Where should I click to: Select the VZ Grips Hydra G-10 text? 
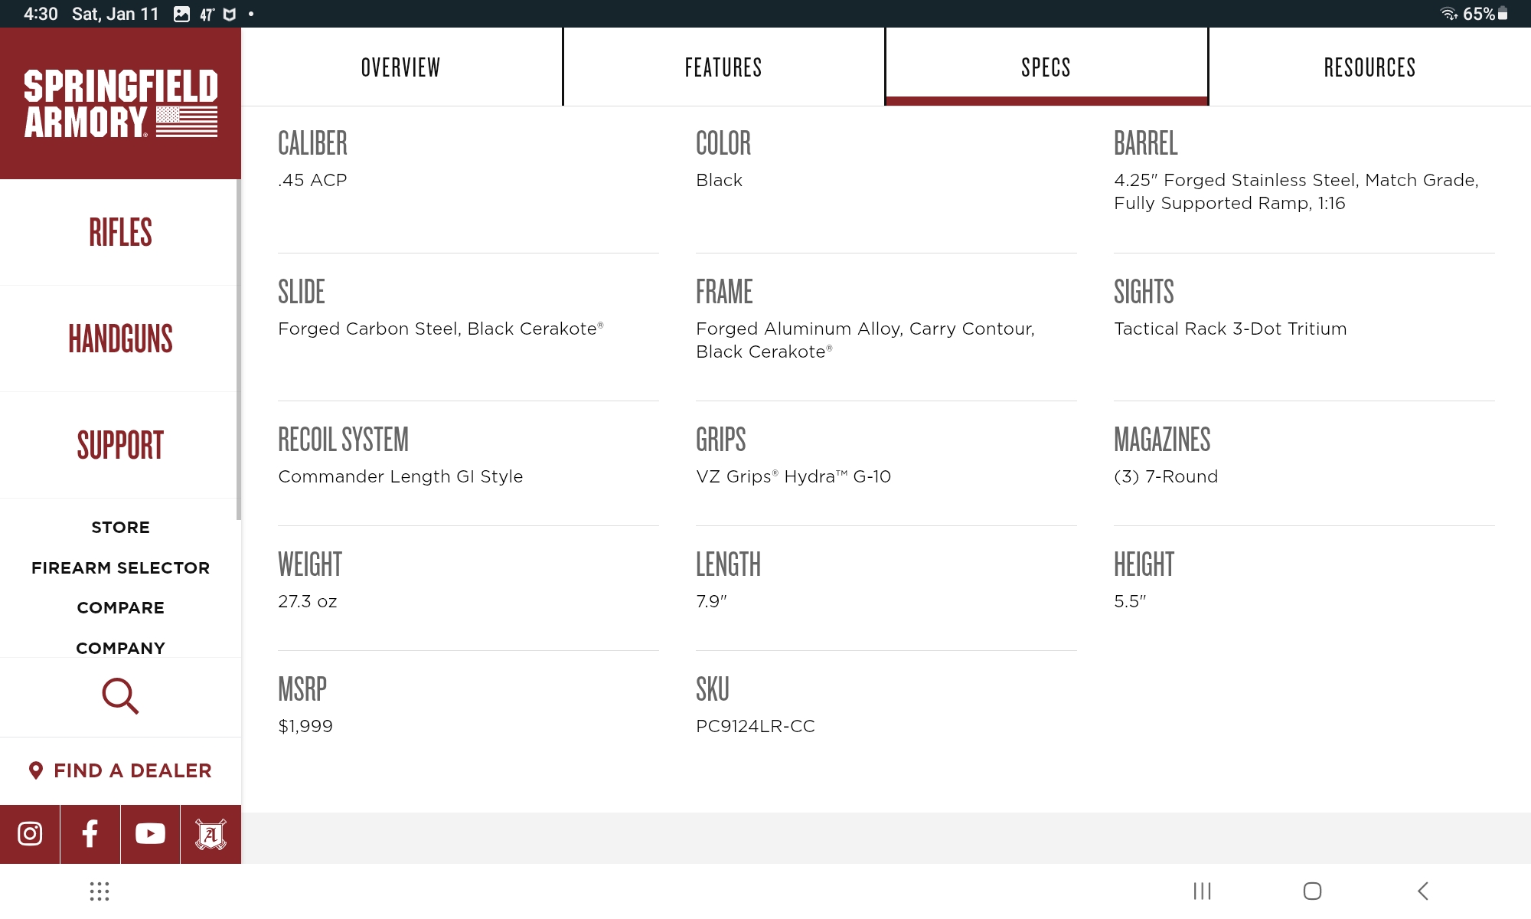[x=794, y=476]
